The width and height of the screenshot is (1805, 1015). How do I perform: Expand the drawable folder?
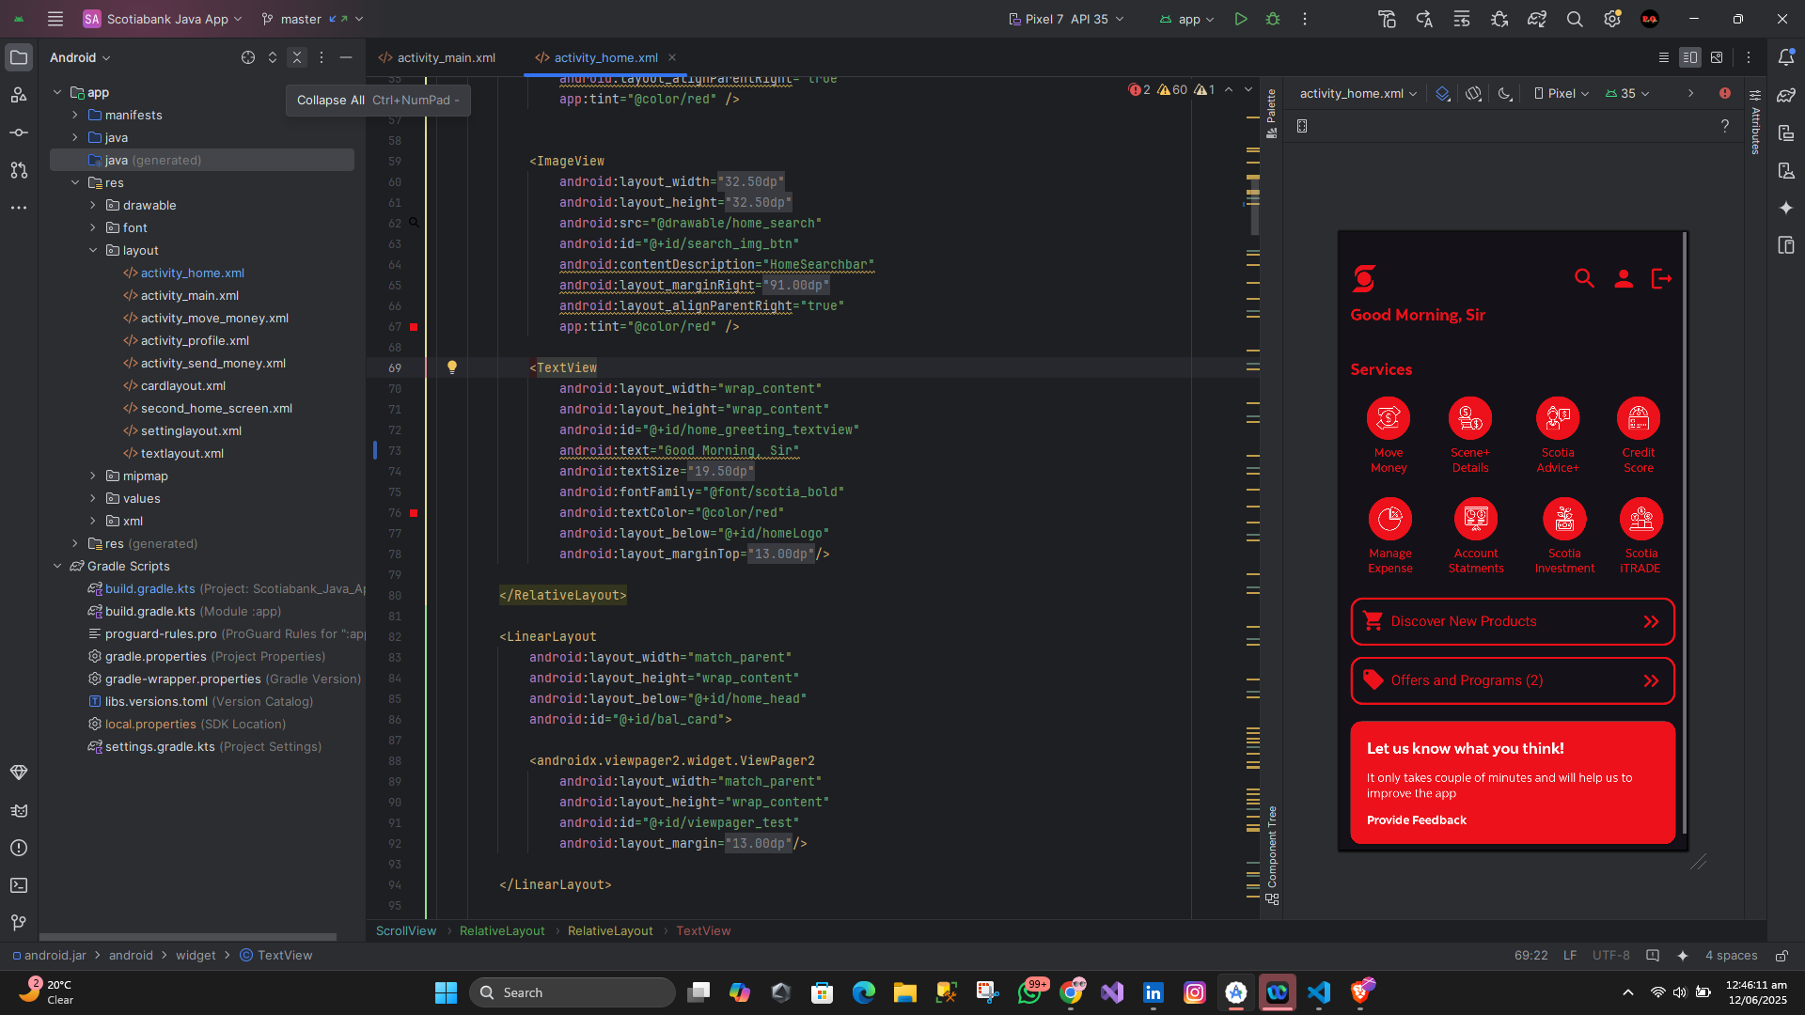click(93, 205)
